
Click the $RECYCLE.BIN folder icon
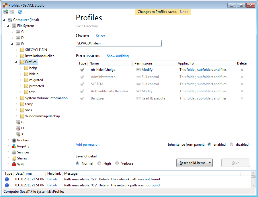point(22,50)
